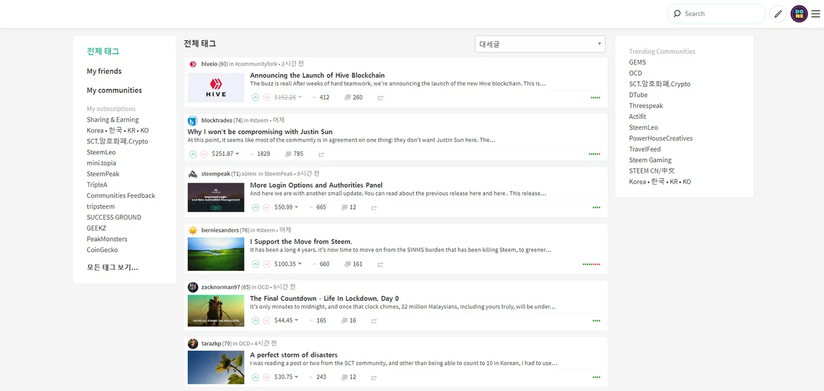The height and width of the screenshot is (391, 824).
Task: Open SUCCESS GROUND subscription
Action: [114, 217]
